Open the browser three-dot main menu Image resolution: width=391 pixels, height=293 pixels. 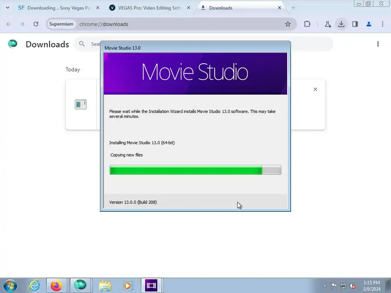coord(383,24)
